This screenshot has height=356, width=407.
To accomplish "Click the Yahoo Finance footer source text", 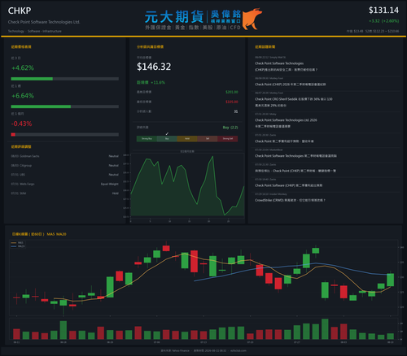I will [175, 350].
